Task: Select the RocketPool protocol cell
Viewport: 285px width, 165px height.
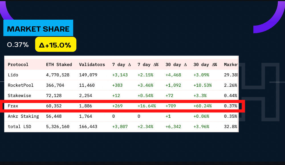Action: [21, 85]
